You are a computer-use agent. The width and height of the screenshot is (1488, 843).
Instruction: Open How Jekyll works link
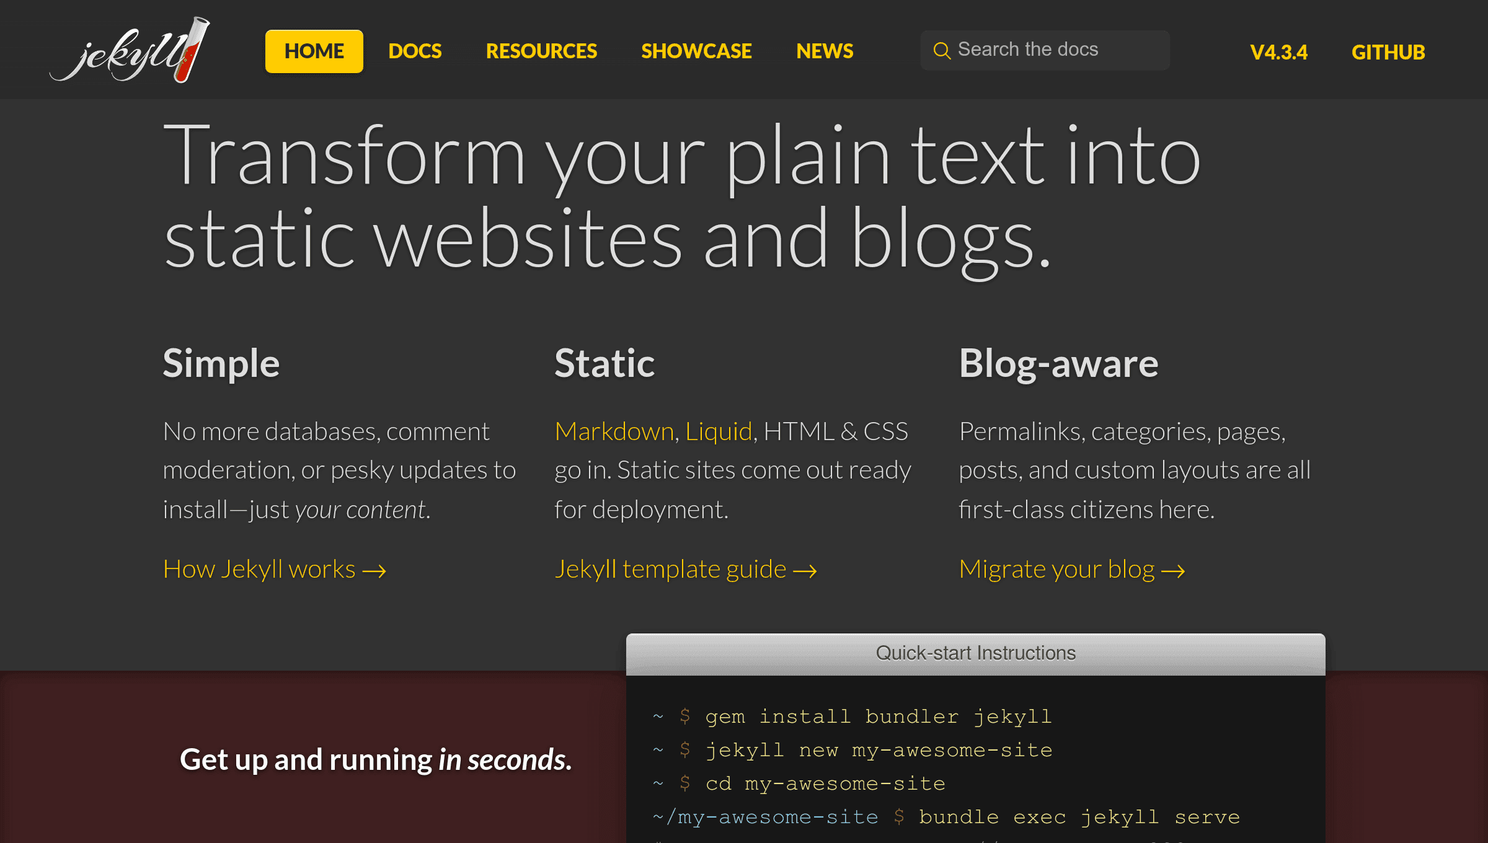[x=259, y=569]
